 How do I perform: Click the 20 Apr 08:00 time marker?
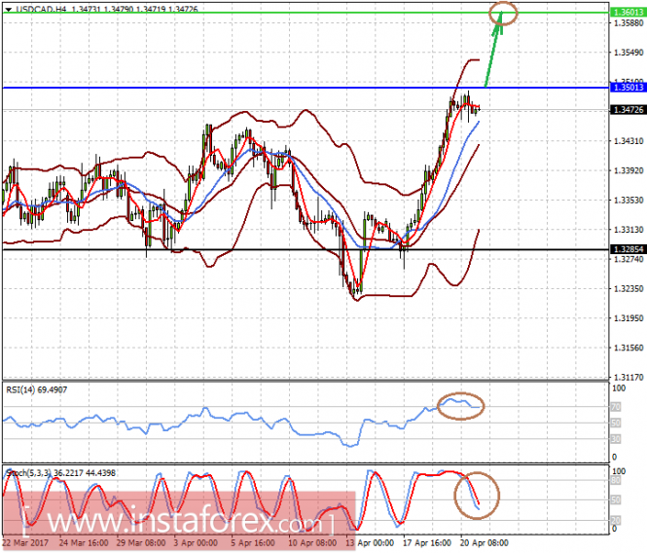click(x=484, y=542)
